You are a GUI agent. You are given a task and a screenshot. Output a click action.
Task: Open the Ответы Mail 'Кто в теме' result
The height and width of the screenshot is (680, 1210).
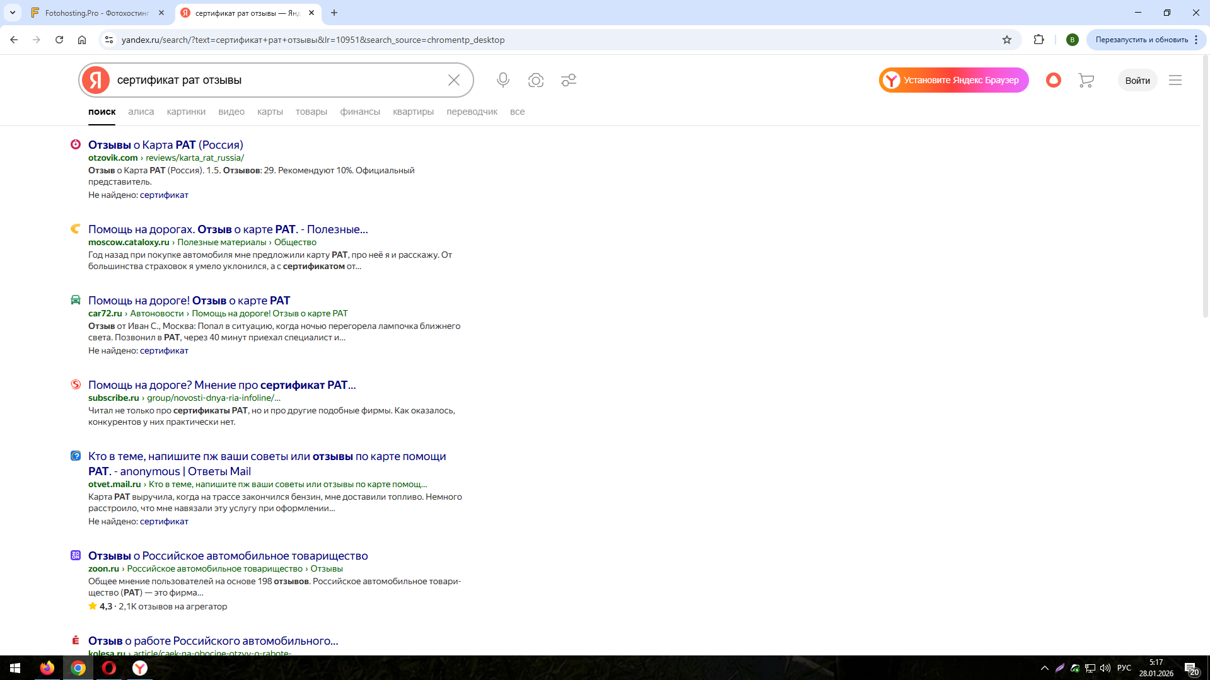pos(267,464)
